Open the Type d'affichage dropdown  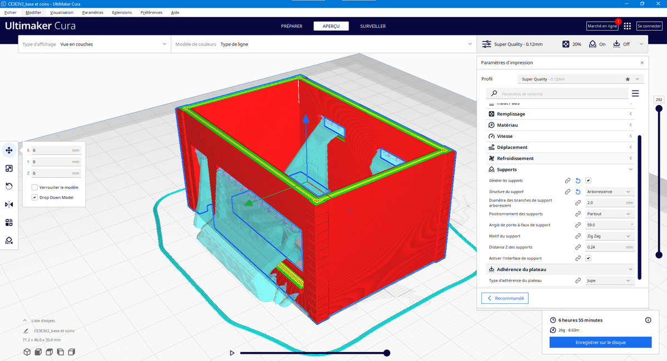[94, 44]
